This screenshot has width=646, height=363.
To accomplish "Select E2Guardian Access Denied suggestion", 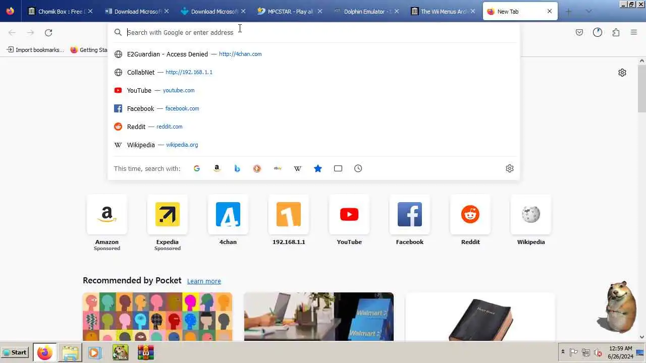I will pyautogui.click(x=313, y=54).
